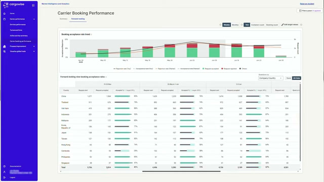324x182 pixels.
Task: Click the Country column header
Action: pos(66,90)
